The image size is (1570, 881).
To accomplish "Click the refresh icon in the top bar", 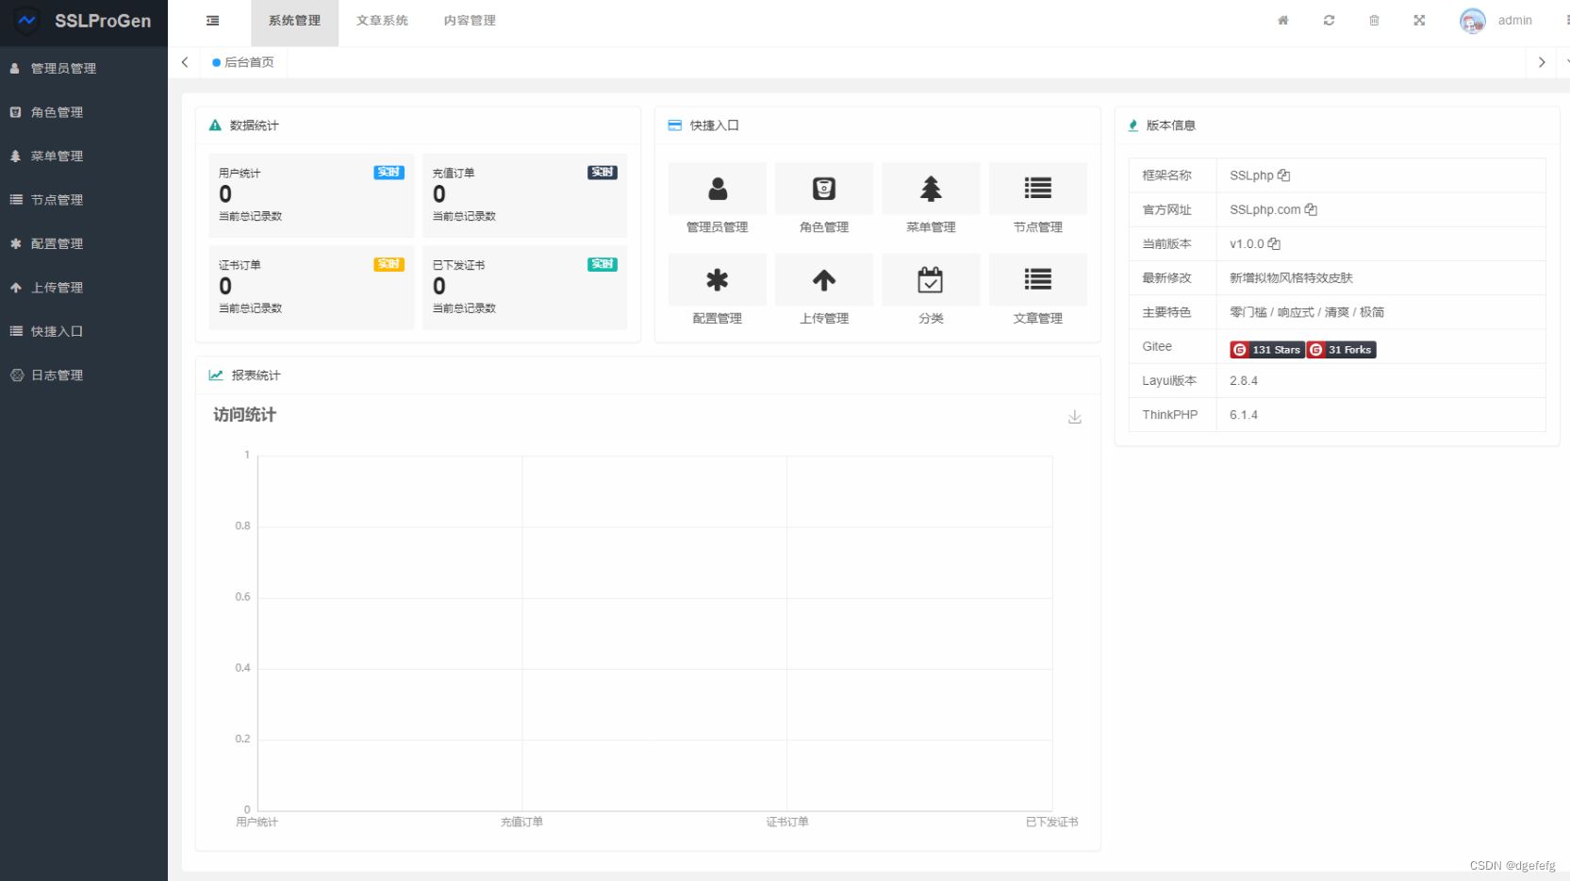I will [x=1329, y=20].
